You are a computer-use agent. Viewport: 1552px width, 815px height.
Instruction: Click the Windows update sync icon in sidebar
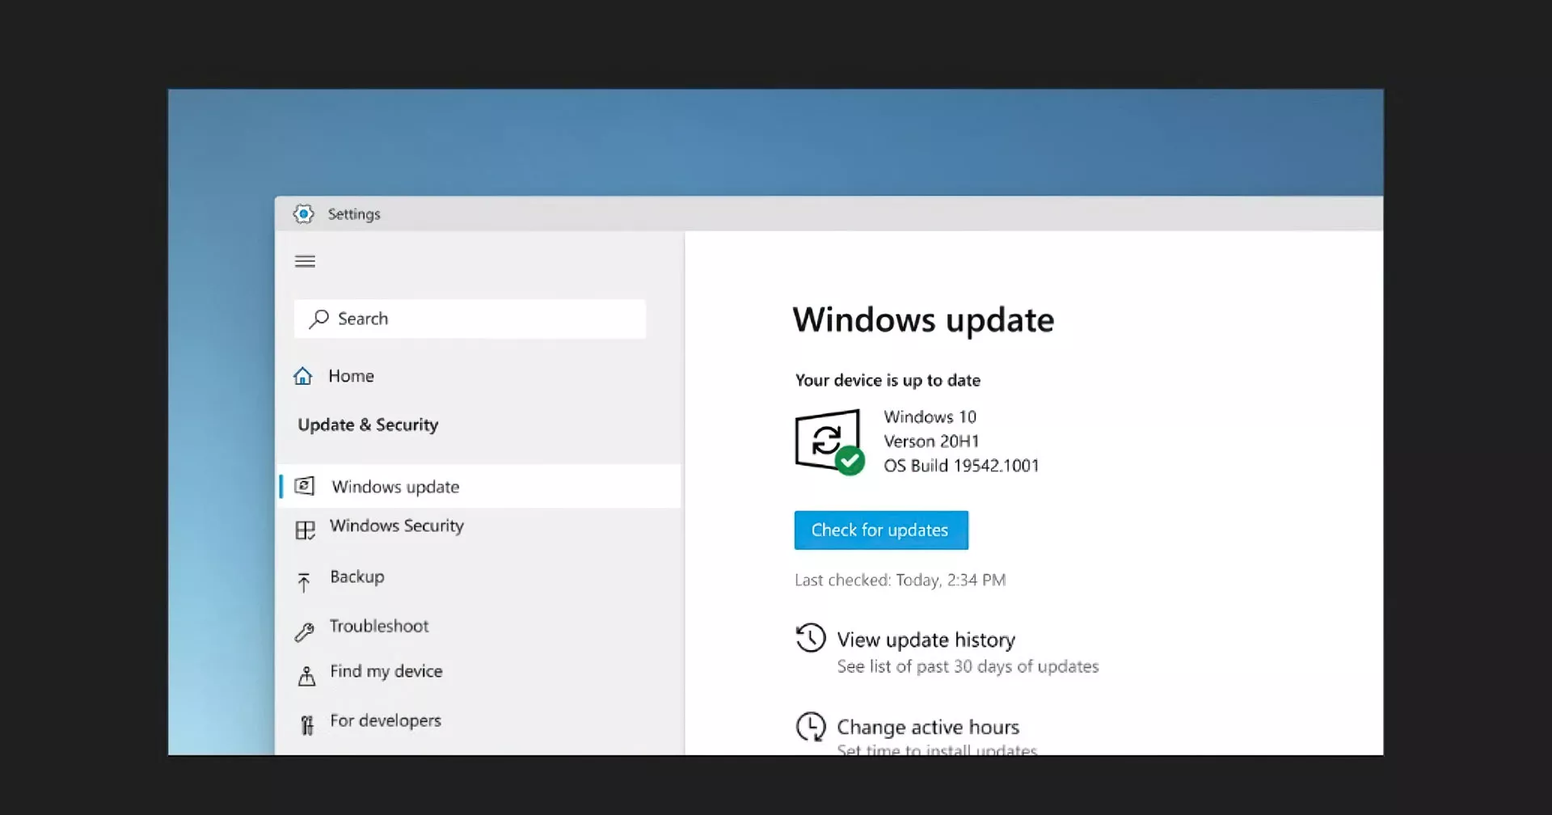tap(305, 486)
